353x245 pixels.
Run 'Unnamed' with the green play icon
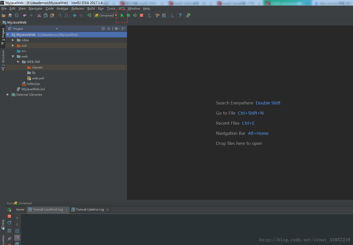(x=122, y=16)
